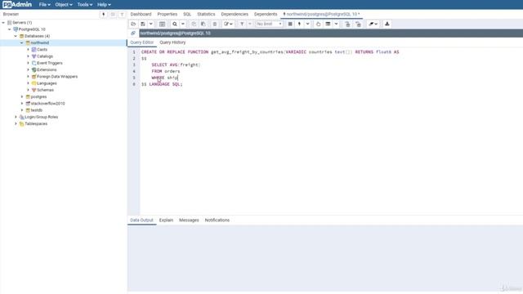Click the '$$ LANGUAGE SQL;' line in editor
This screenshot has width=523, height=294.
(x=162, y=84)
